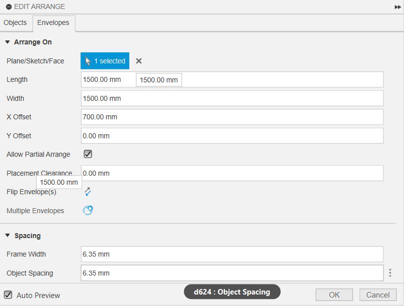Collapse the Arrange On section
Screen dimensions: 404x306
tap(7, 42)
